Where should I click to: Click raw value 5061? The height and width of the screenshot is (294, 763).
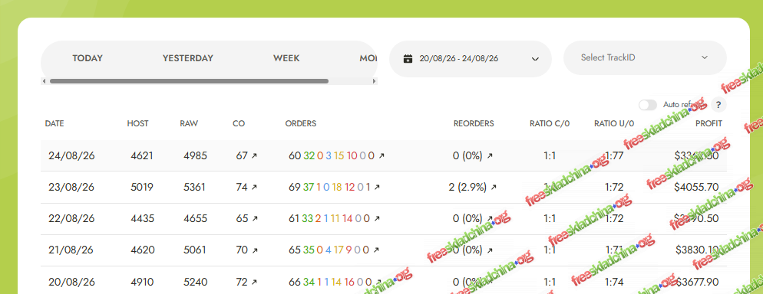[195, 250]
